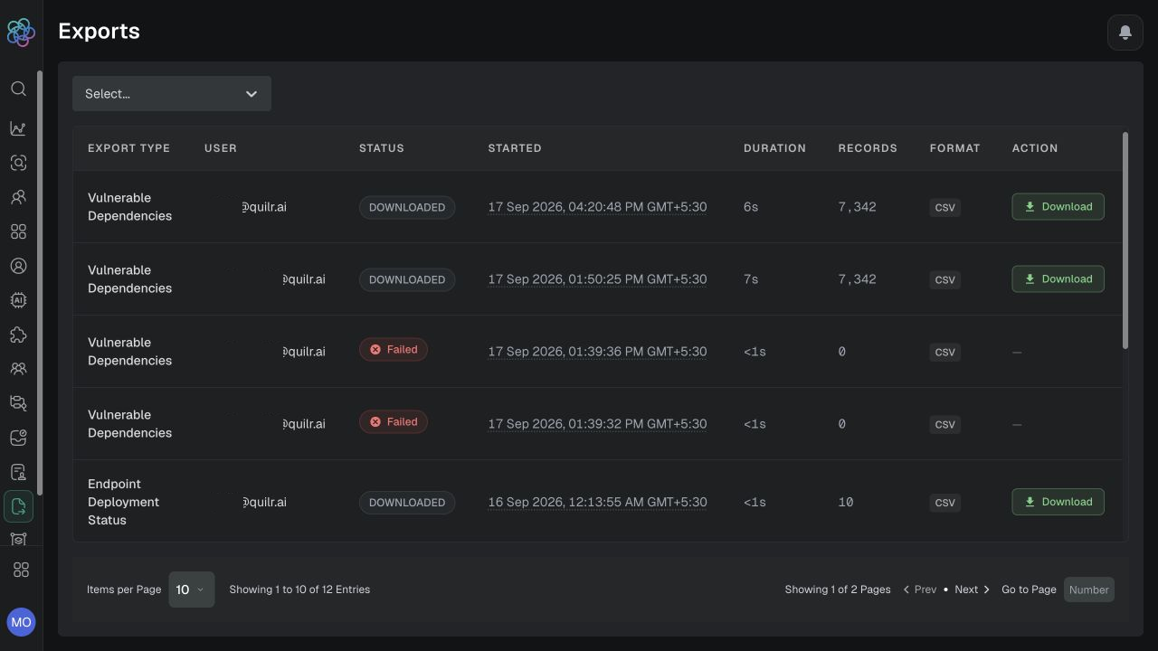Click DOWNLOADED status in the 01:50:25 PM row
The width and height of the screenshot is (1158, 651).
pos(407,279)
